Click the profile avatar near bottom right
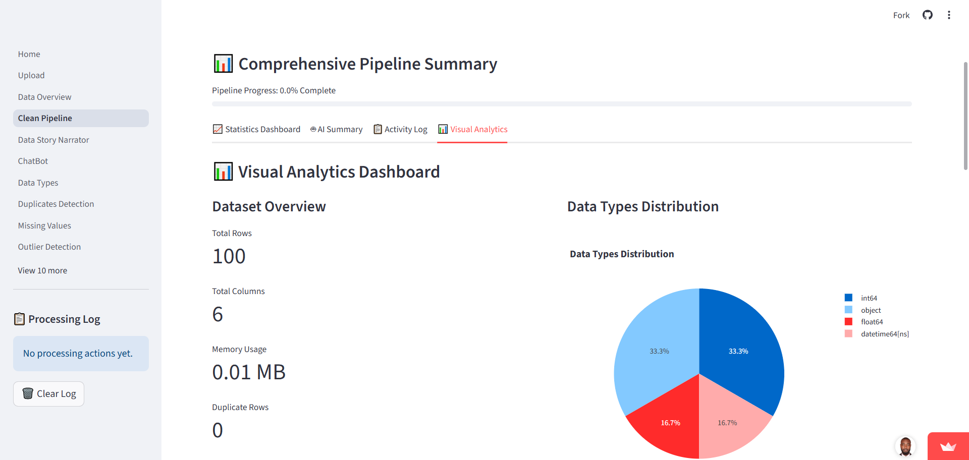This screenshot has height=460, width=969. pos(905,446)
